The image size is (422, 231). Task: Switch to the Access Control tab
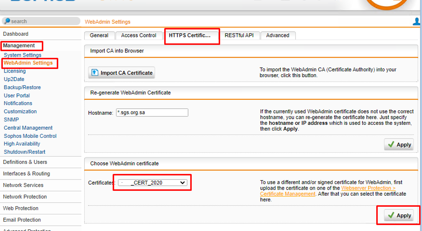(x=139, y=36)
